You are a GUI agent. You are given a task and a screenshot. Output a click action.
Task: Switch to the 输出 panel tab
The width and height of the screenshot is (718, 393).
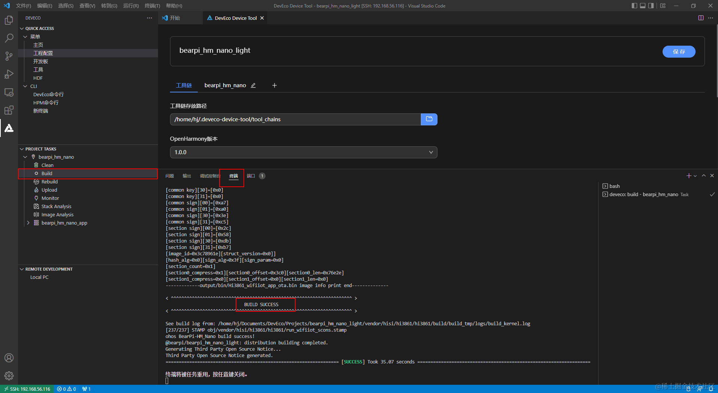[187, 176]
